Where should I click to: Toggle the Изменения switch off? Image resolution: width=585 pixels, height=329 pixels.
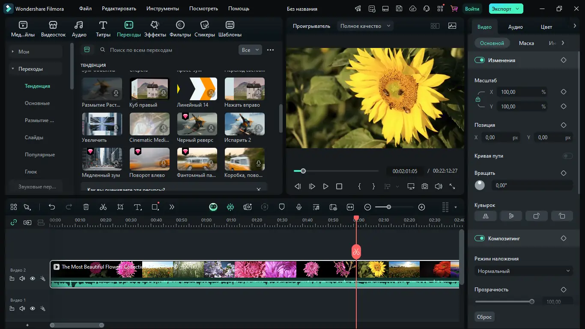click(x=479, y=60)
